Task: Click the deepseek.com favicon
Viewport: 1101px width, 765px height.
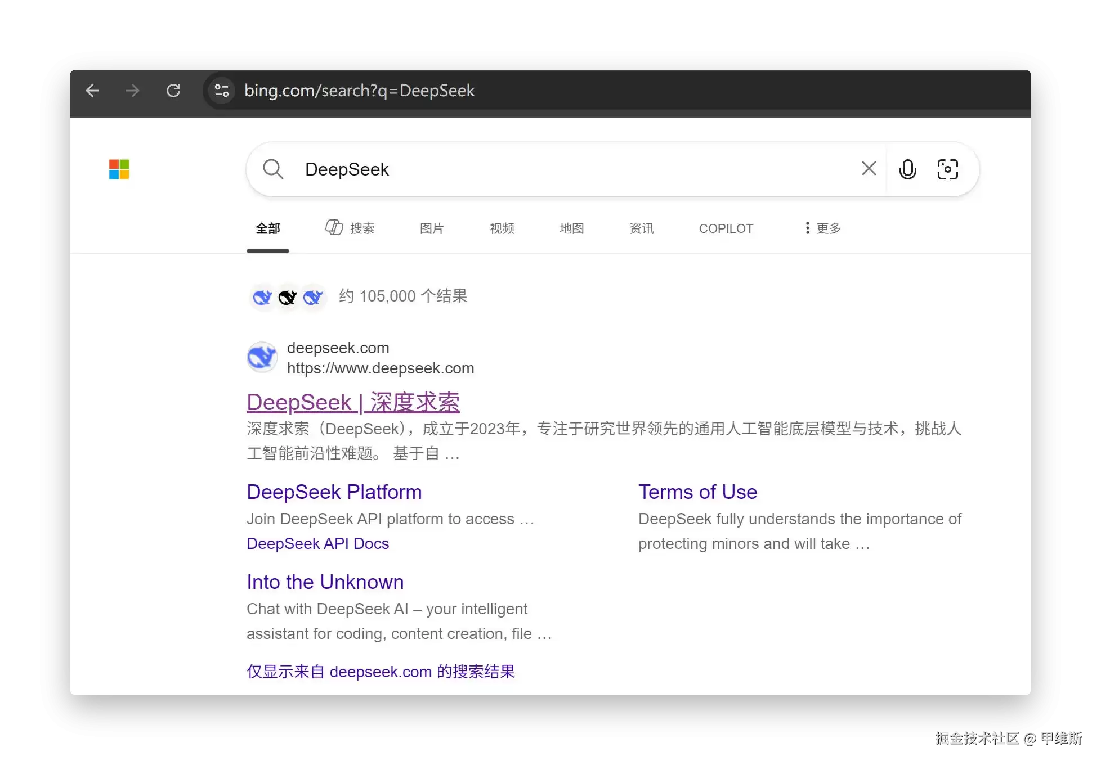Action: (x=262, y=357)
